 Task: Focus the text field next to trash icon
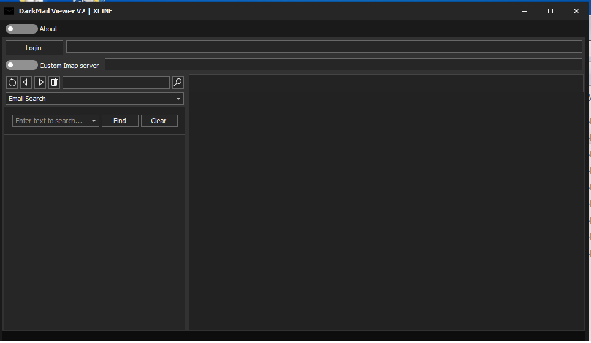[x=116, y=82]
